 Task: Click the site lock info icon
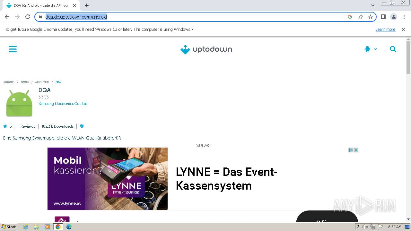40,17
